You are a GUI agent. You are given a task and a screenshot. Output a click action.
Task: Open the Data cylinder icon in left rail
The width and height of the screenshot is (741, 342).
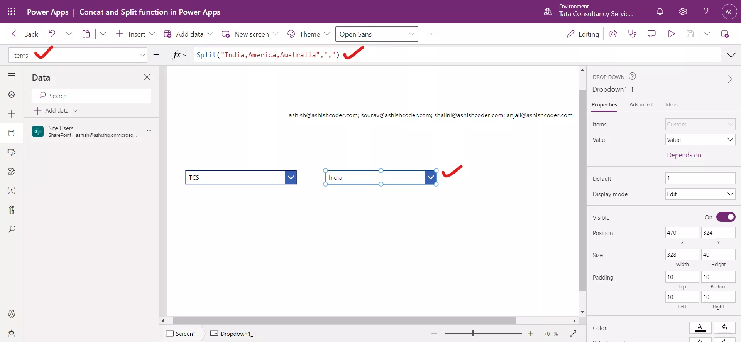click(x=12, y=133)
